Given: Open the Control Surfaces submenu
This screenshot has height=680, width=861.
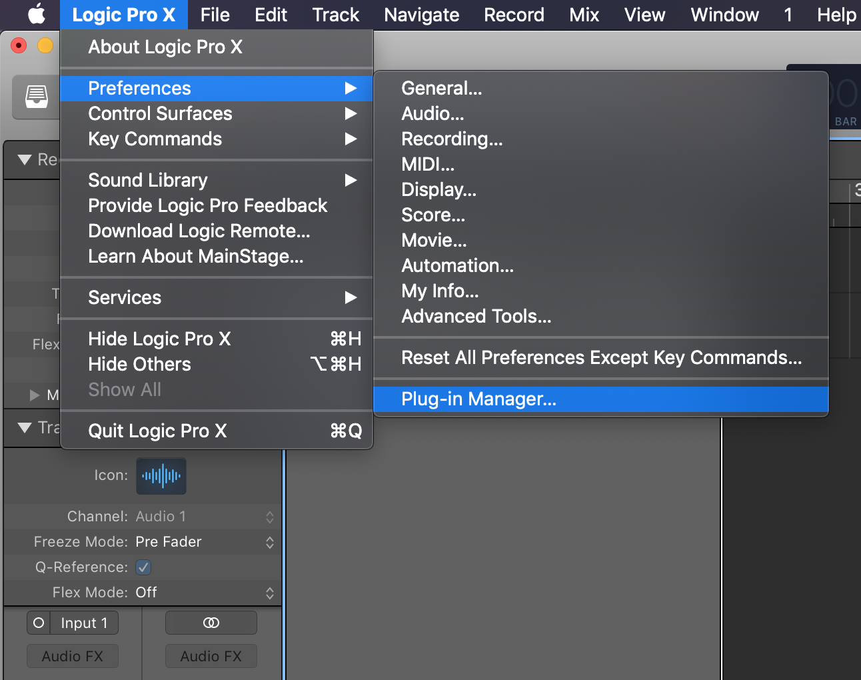Looking at the screenshot, I should (x=217, y=114).
